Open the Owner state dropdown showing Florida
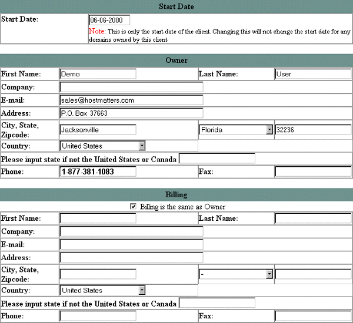The height and width of the screenshot is (323, 353). click(236, 130)
